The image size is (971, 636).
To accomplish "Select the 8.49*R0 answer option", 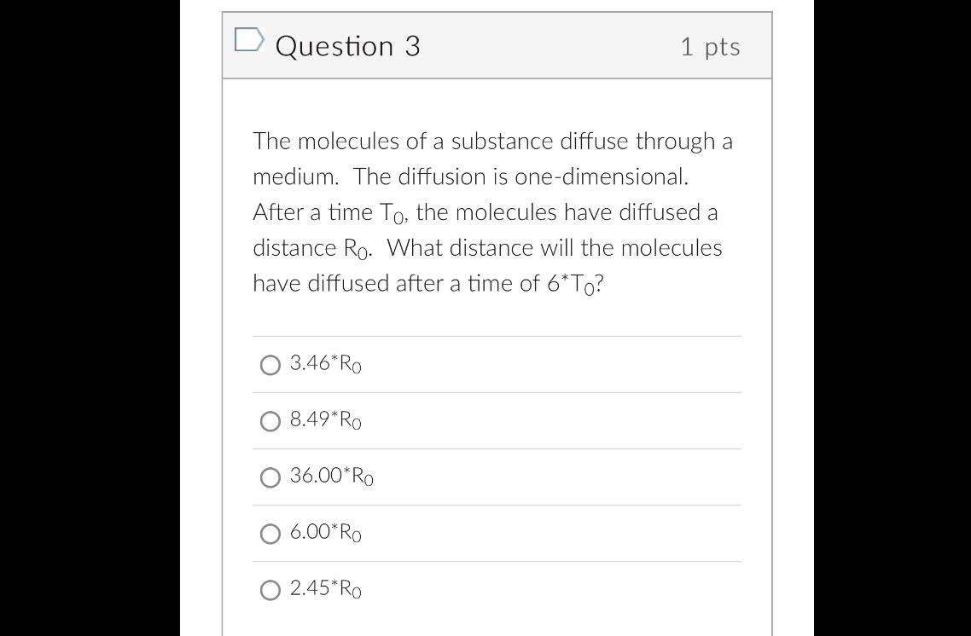I will [x=270, y=420].
